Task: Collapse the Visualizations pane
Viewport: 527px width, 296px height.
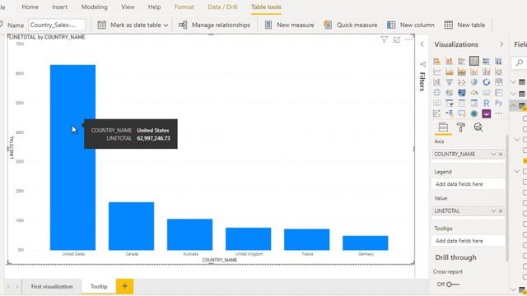Action: tap(501, 44)
